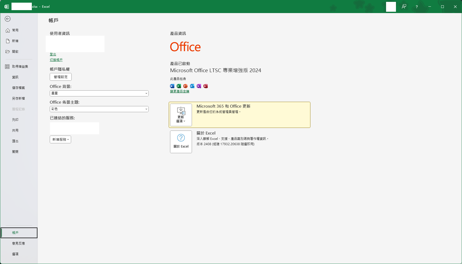Expand the Office 背景 dropdown

(99, 93)
